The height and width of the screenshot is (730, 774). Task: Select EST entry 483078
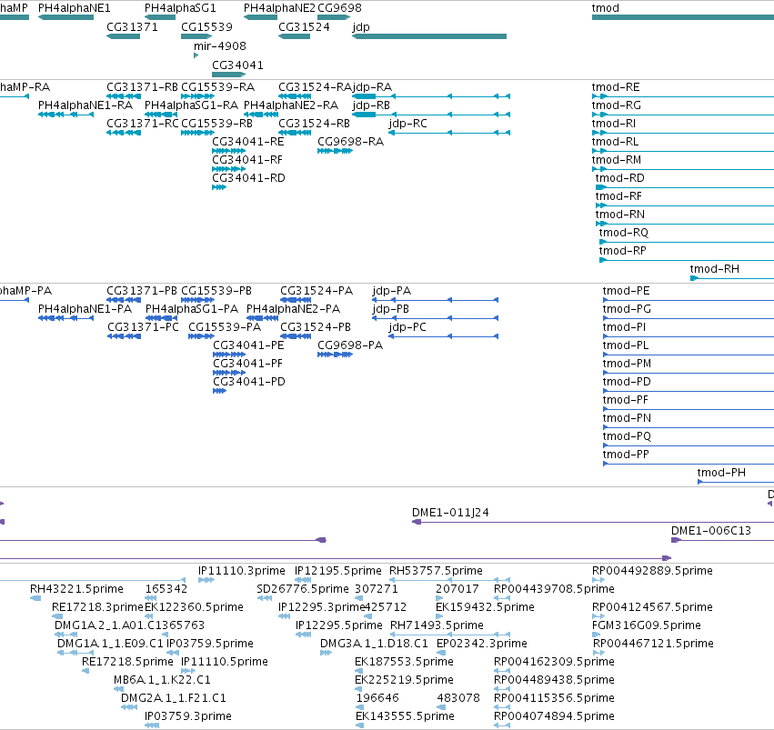pyautogui.click(x=458, y=698)
